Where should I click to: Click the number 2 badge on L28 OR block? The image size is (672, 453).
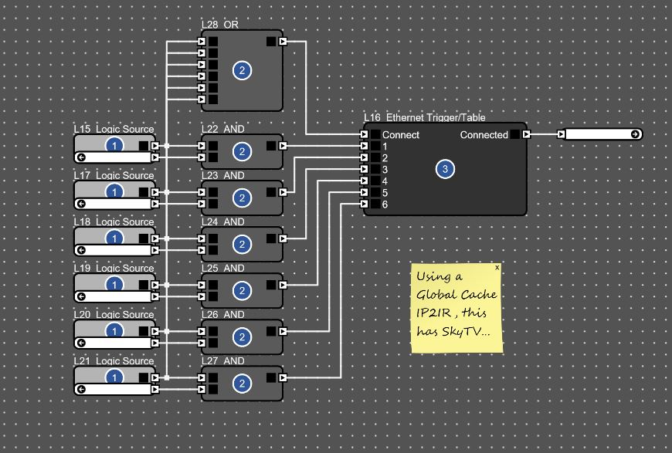coord(242,71)
